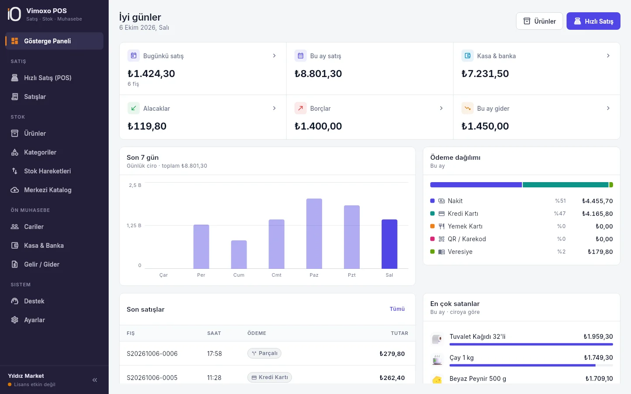
Task: Open Stok Hareketleri in the sidebar
Action: (54, 171)
